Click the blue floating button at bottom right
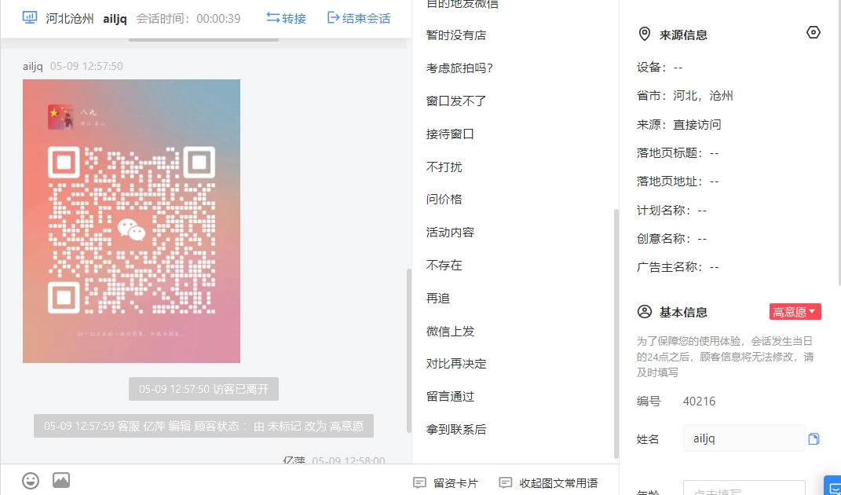The image size is (841, 495). (832, 486)
